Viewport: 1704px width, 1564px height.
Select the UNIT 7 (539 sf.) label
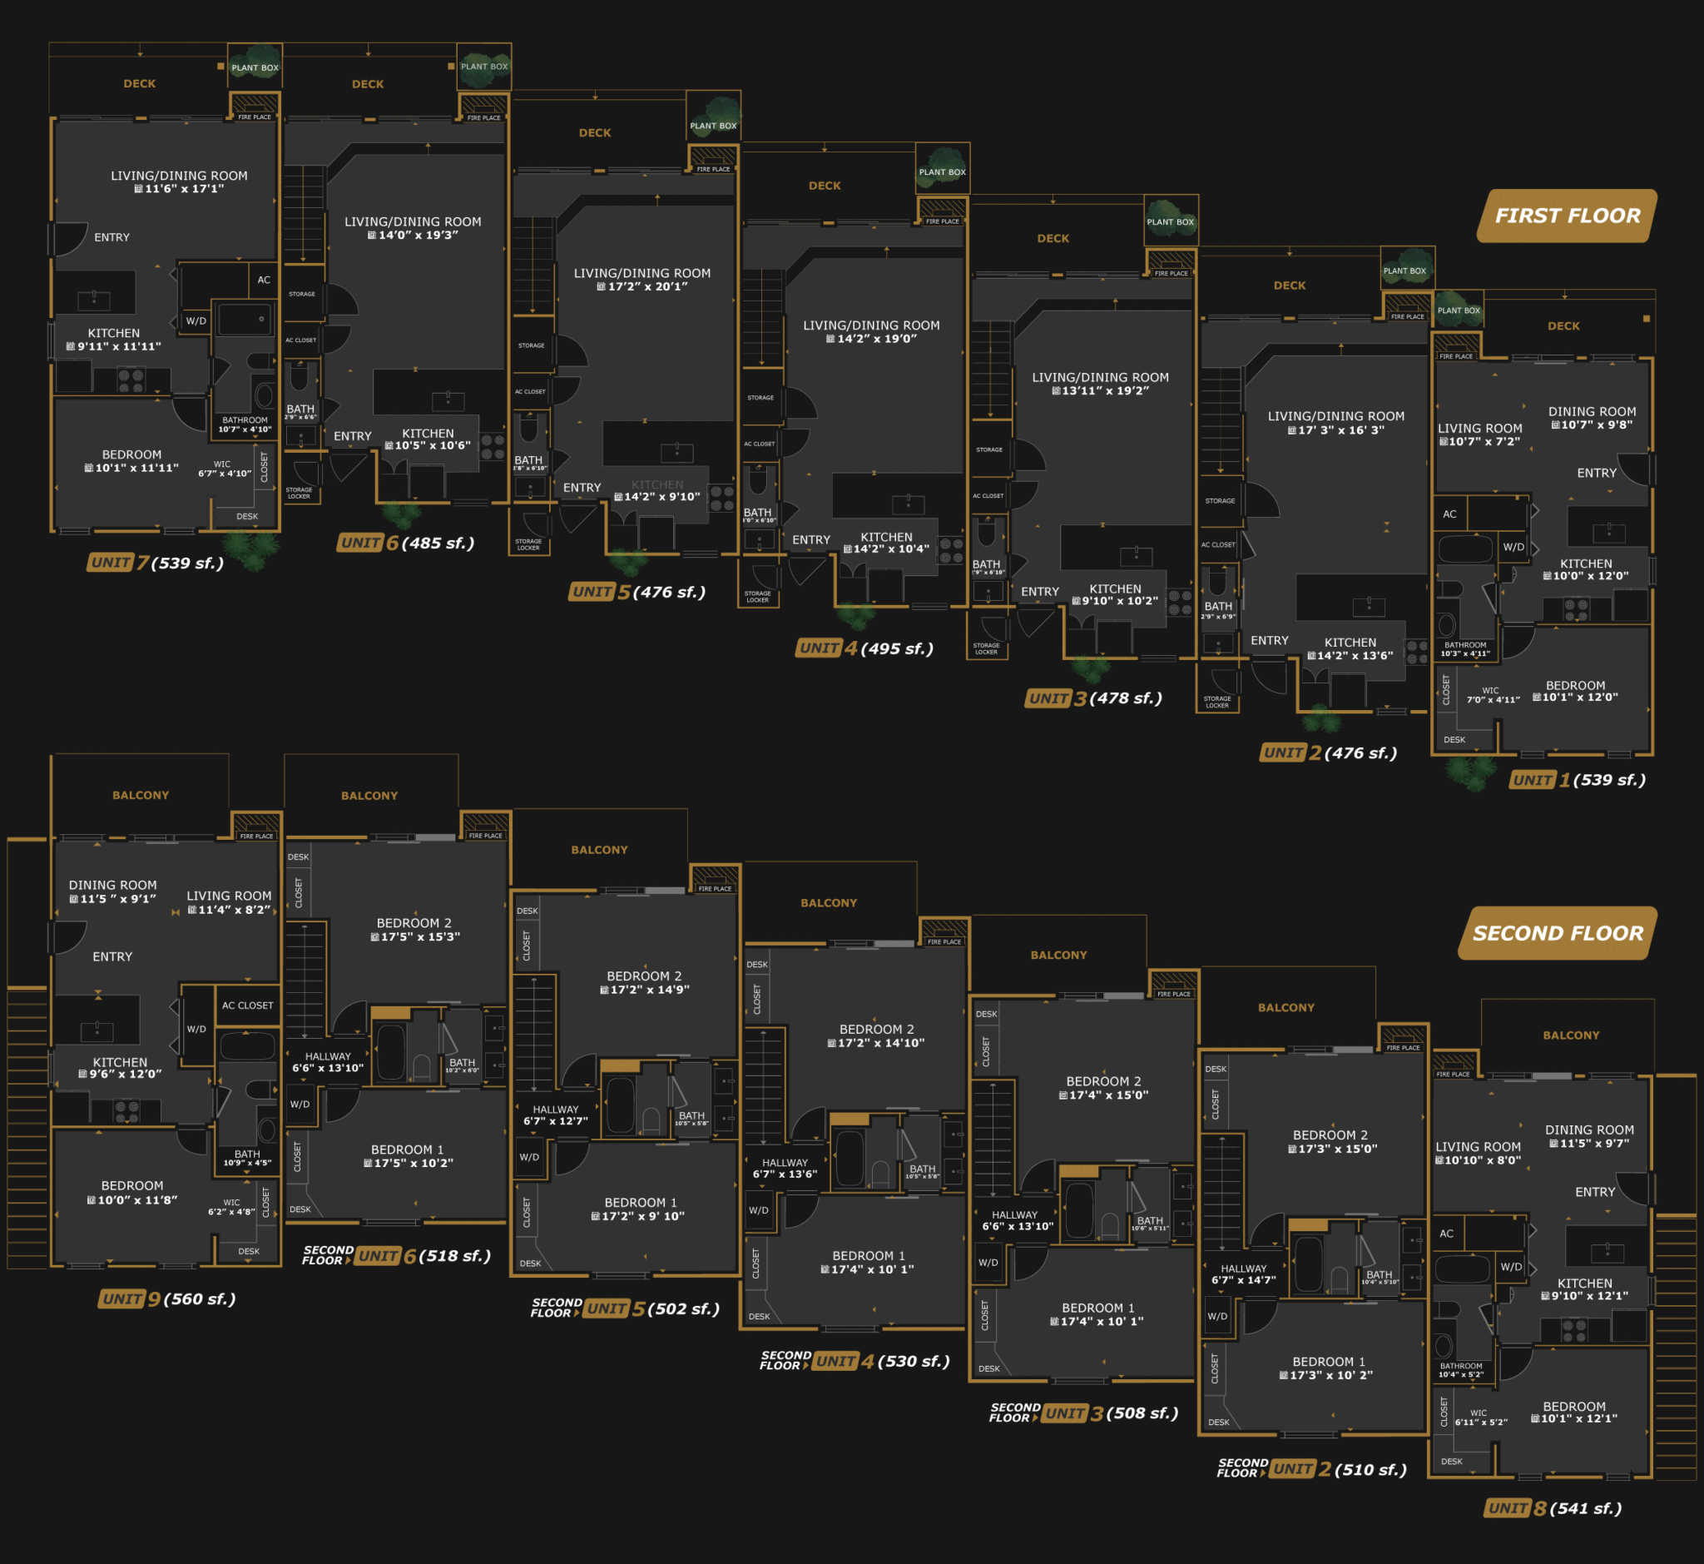156,563
